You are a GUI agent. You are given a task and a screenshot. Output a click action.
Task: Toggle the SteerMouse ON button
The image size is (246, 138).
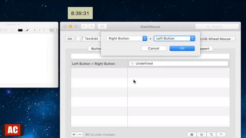70,39
